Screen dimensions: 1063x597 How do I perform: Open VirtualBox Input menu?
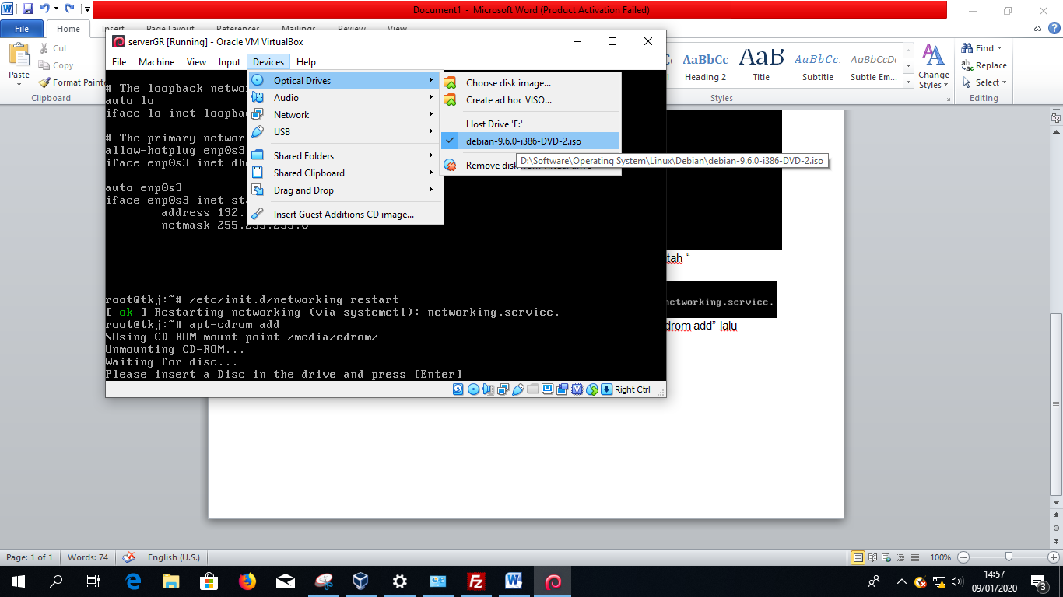click(x=230, y=62)
